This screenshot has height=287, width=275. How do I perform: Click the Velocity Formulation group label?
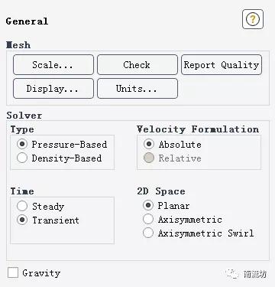198,129
